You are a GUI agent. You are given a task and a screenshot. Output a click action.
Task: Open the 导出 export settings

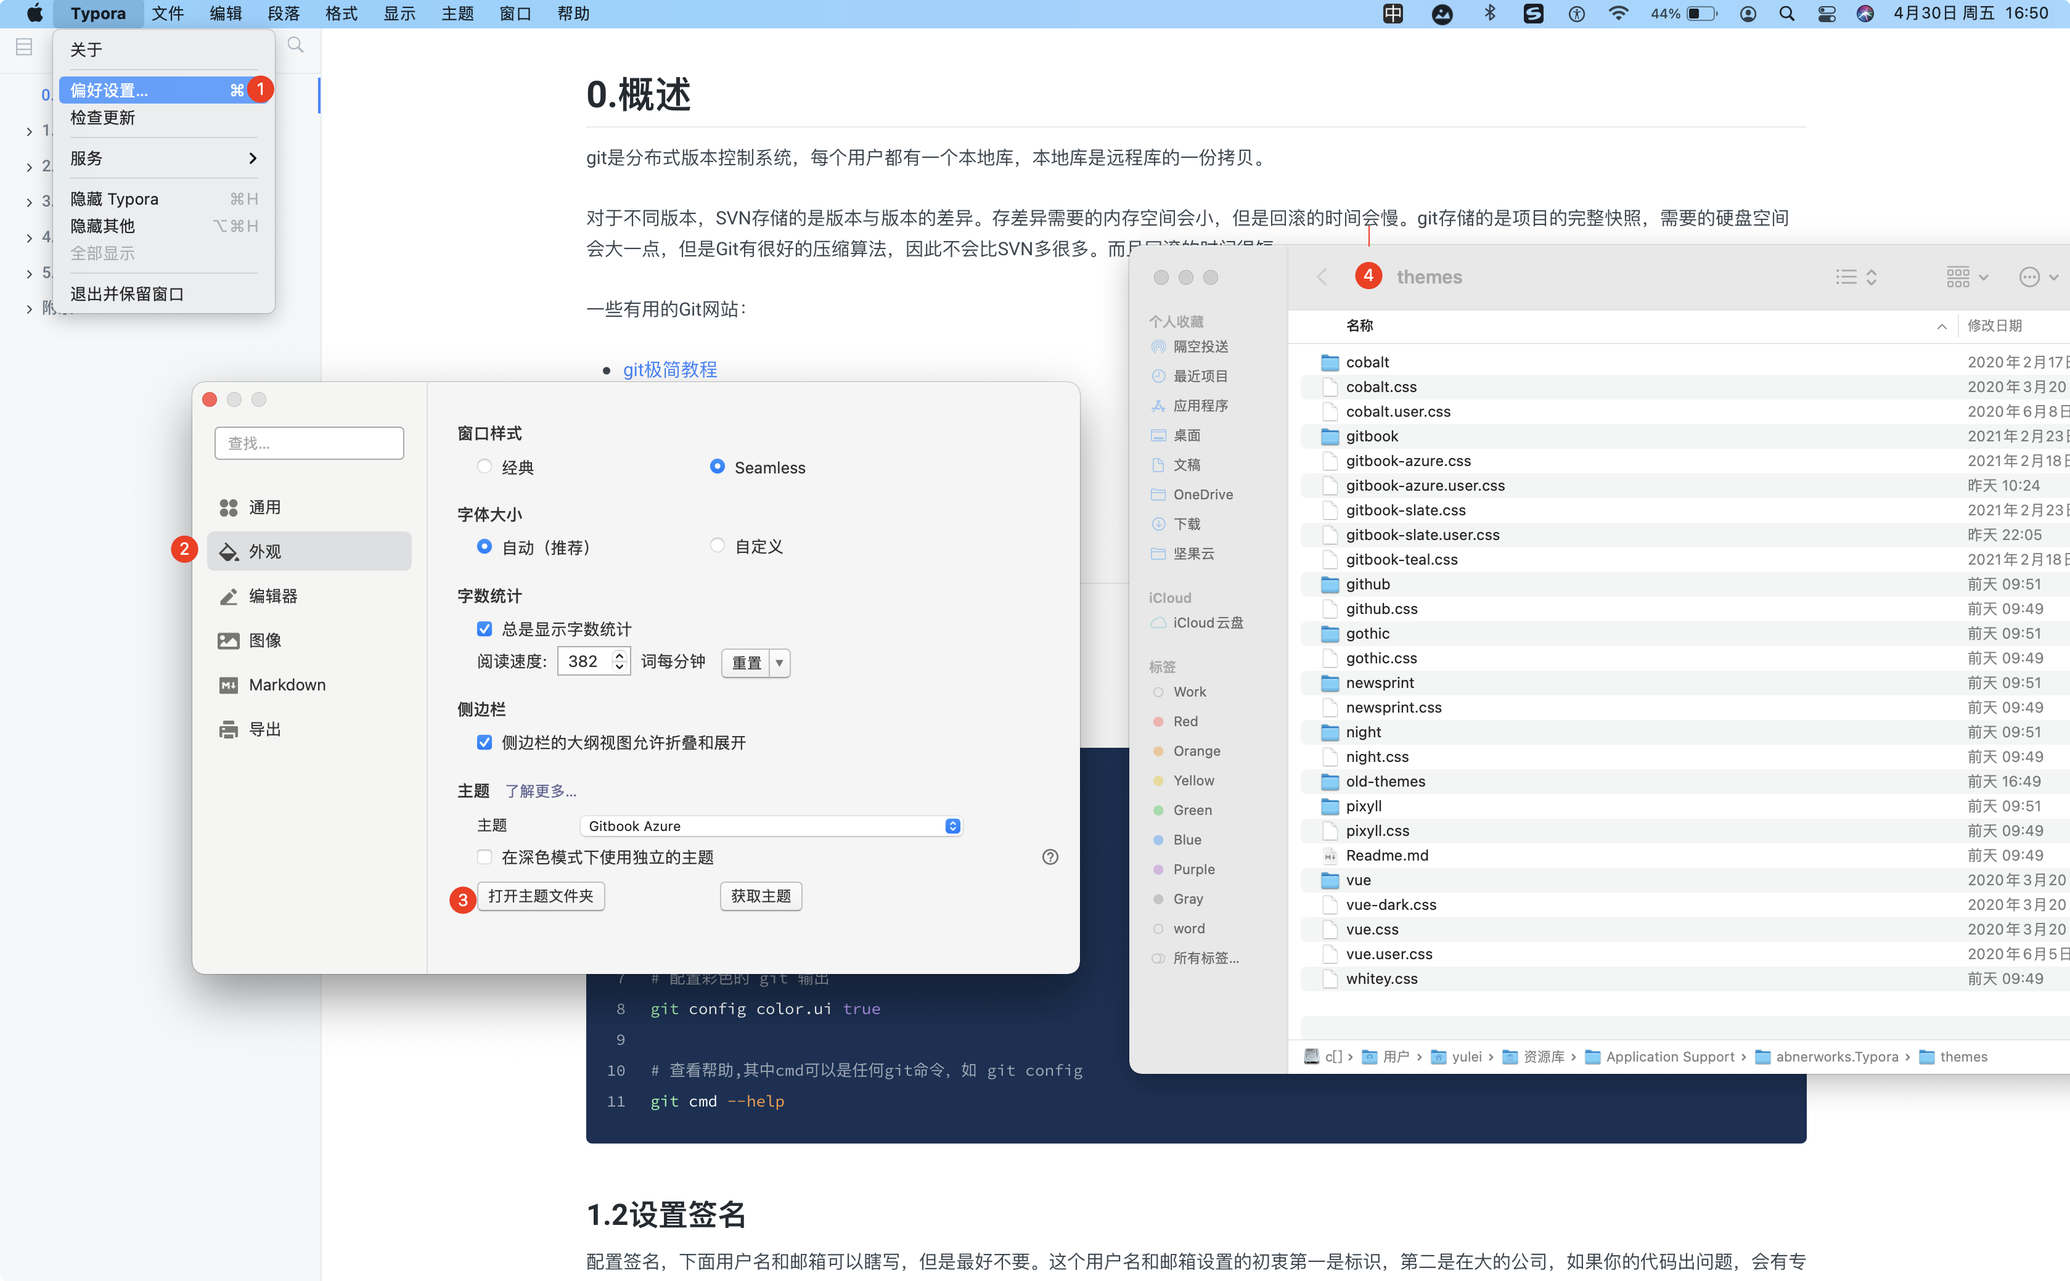pos(265,729)
